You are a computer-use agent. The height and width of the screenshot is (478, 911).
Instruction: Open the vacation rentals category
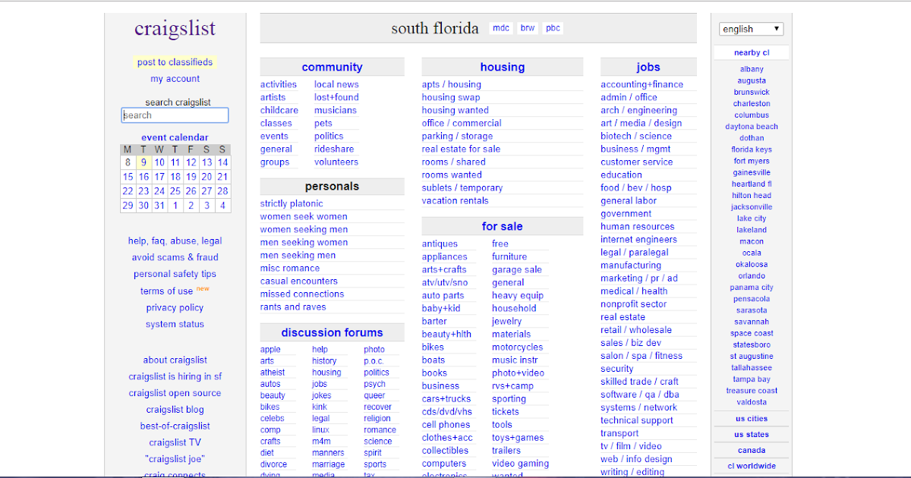[455, 201]
